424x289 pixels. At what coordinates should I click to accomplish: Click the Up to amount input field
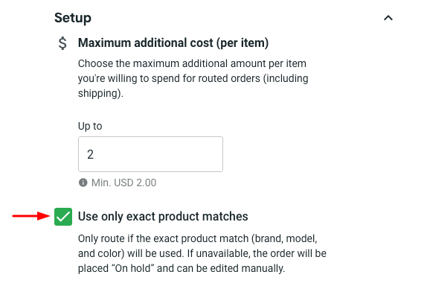click(x=150, y=154)
